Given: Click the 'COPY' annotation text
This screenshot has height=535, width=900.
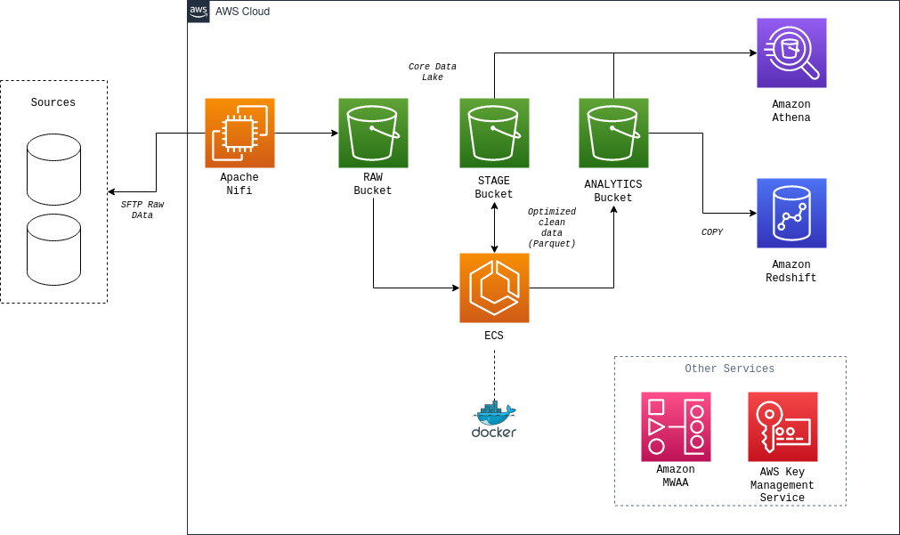Looking at the screenshot, I should point(712,232).
